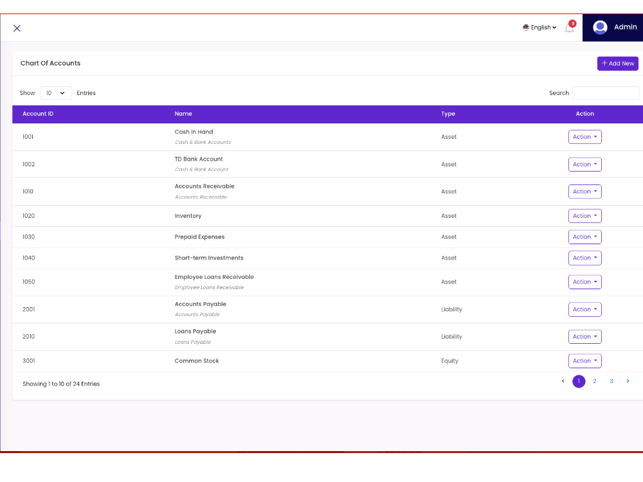Click Showing 1 to 10 of 24 Entries
The height and width of the screenshot is (482, 643).
coord(61,384)
